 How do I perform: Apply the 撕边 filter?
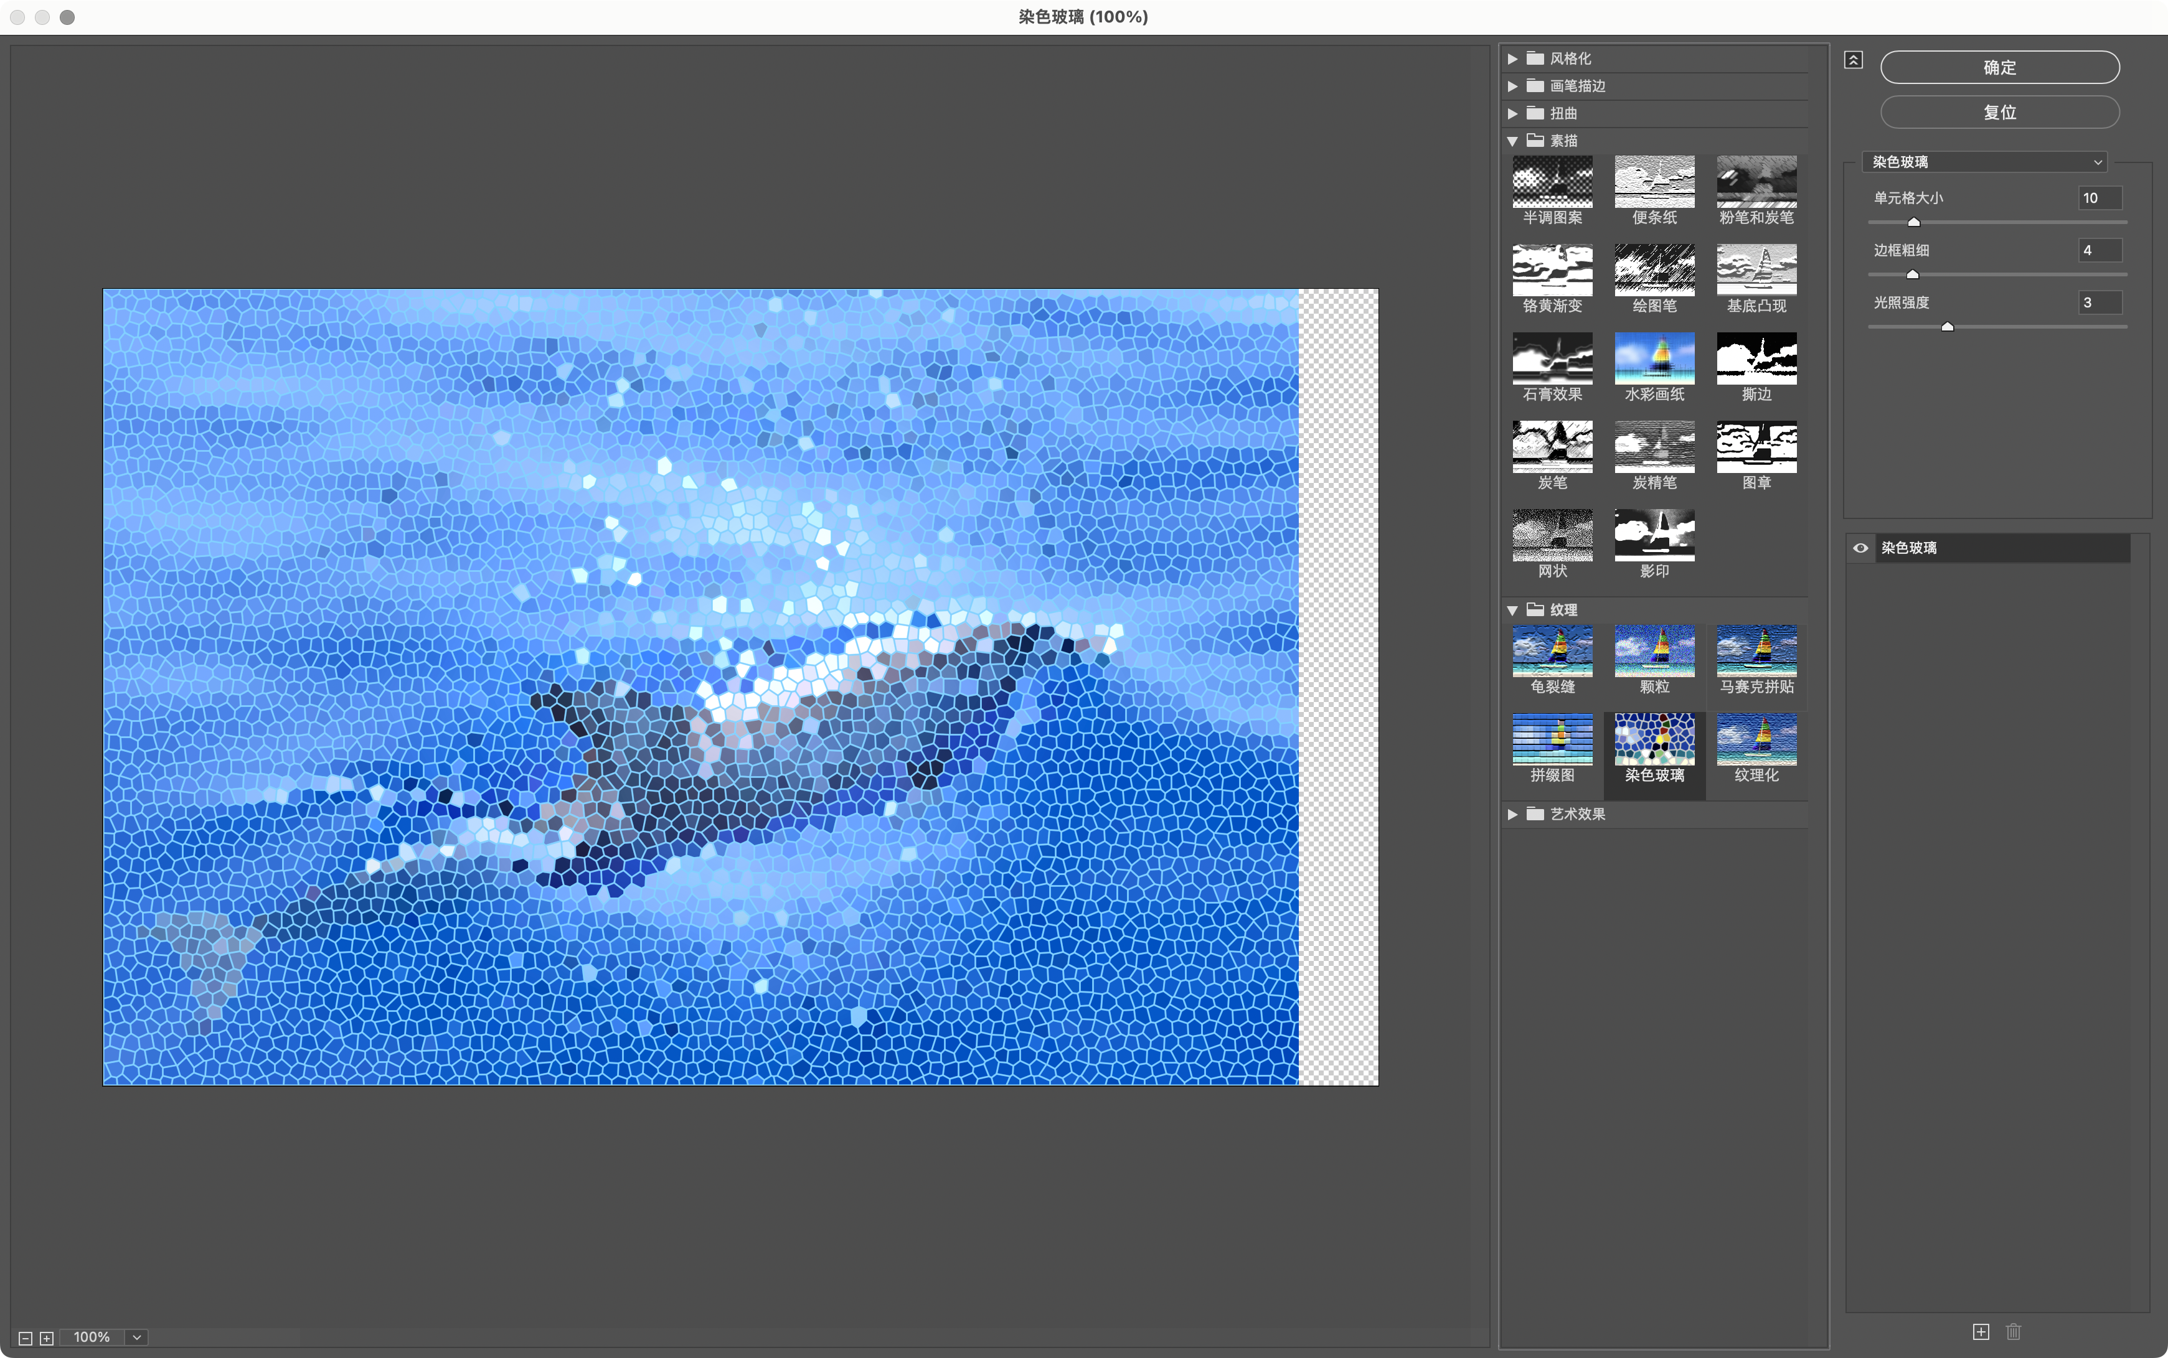(1756, 358)
